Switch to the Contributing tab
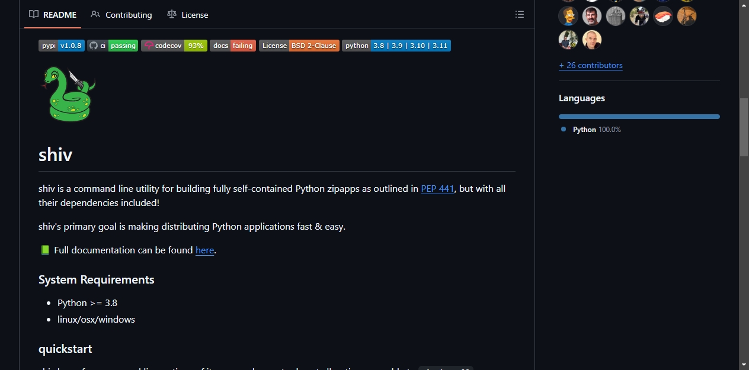 [x=121, y=15]
